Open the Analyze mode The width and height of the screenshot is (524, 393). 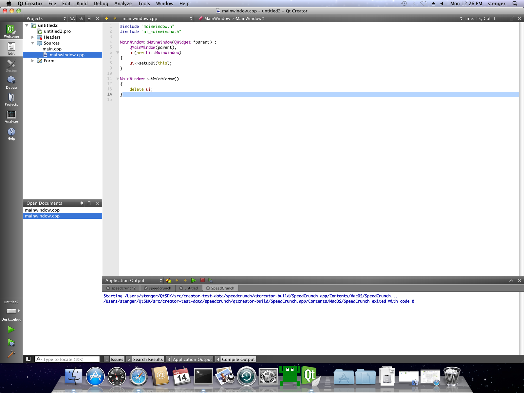(x=11, y=117)
